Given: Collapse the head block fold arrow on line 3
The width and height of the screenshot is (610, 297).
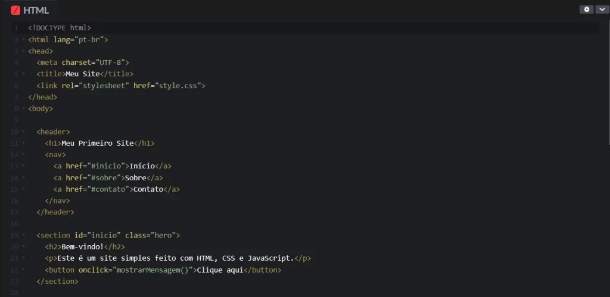Looking at the screenshot, I should coord(23,51).
